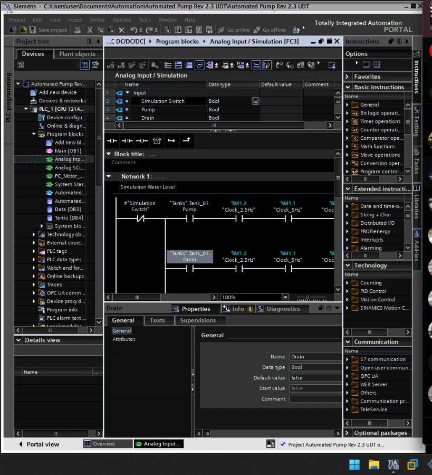
Task: Click the Cut scissors icon
Action: click(x=90, y=30)
